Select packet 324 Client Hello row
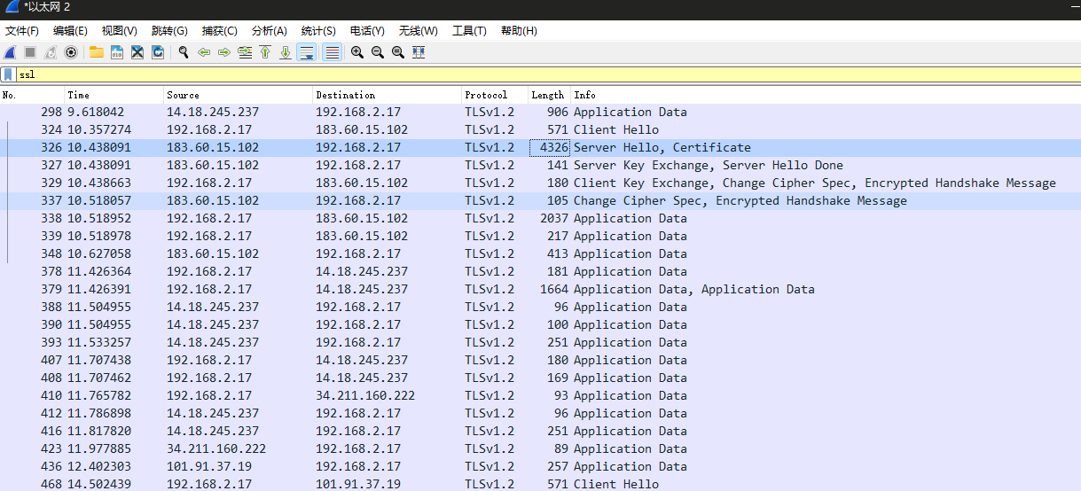 tap(540, 129)
